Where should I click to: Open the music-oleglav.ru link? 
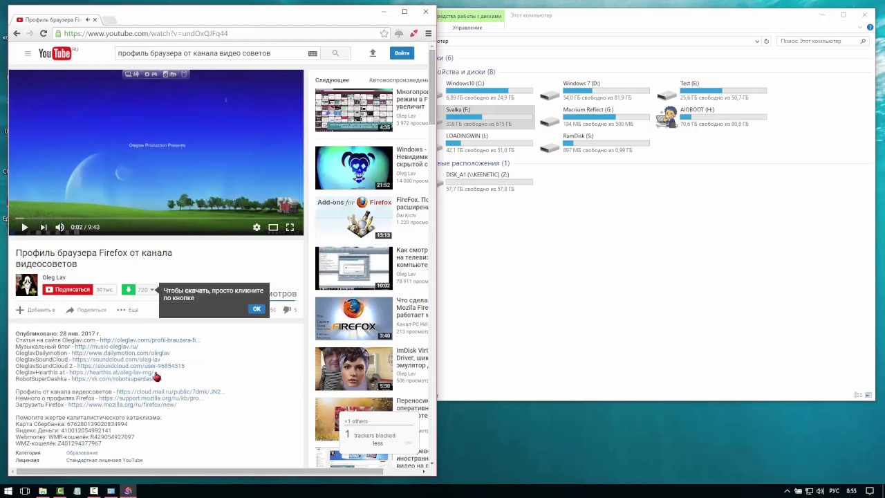tap(106, 347)
